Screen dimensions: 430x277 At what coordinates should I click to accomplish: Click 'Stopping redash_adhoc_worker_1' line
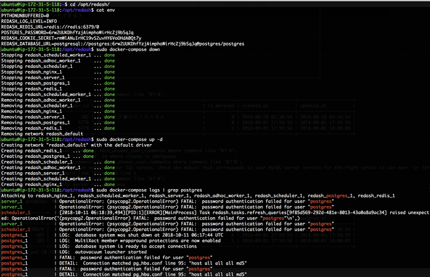click(58, 61)
